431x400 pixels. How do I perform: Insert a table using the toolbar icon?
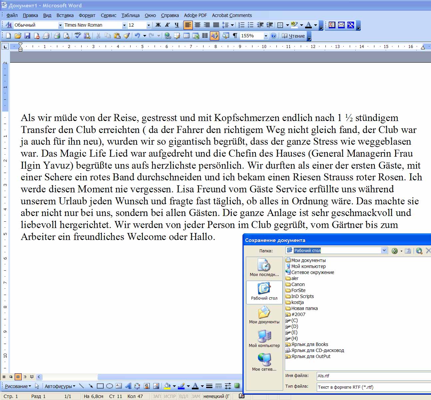point(187,36)
